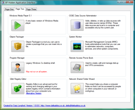135x110 pixels.
Task: Select the Page Two tab
Action: click(20, 9)
